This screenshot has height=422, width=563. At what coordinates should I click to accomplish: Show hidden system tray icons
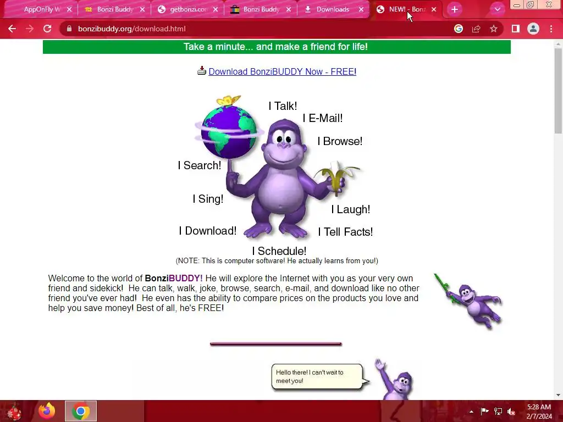471,412
